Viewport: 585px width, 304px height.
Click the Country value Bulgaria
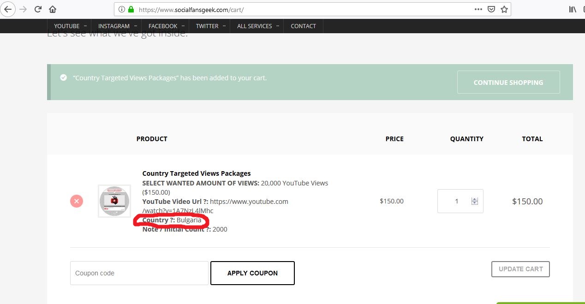189,220
